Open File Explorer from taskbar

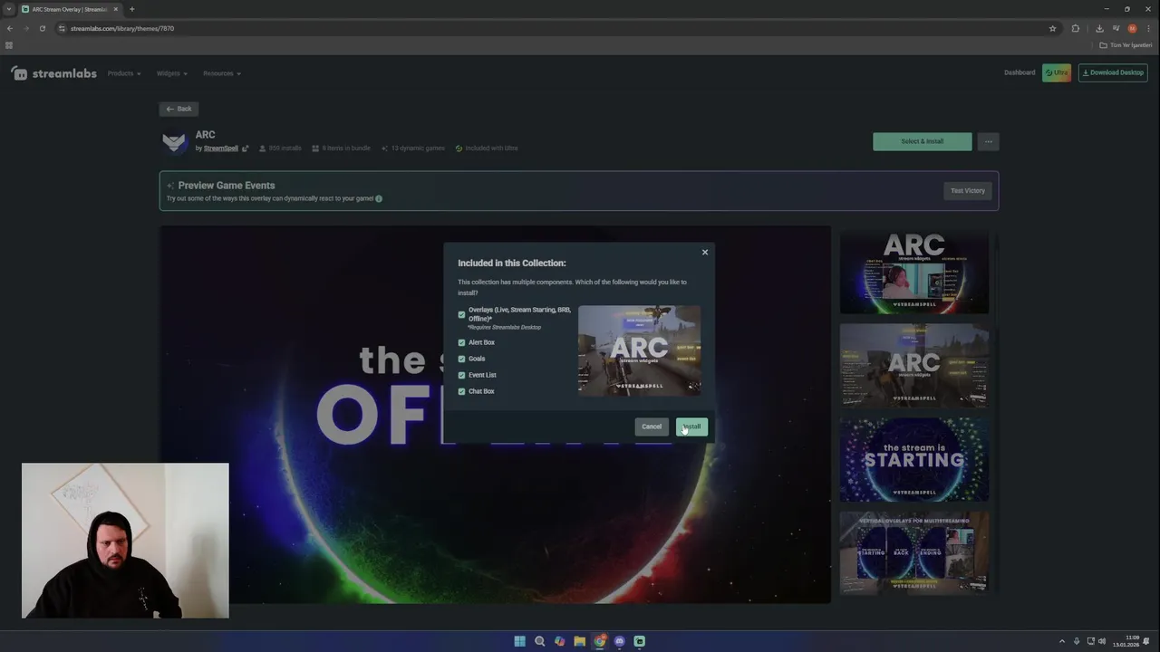pyautogui.click(x=579, y=641)
